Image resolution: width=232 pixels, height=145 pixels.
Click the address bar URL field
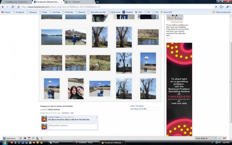coord(117,7)
